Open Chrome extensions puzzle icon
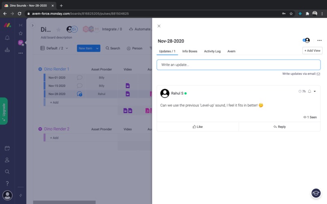 [x=308, y=14]
